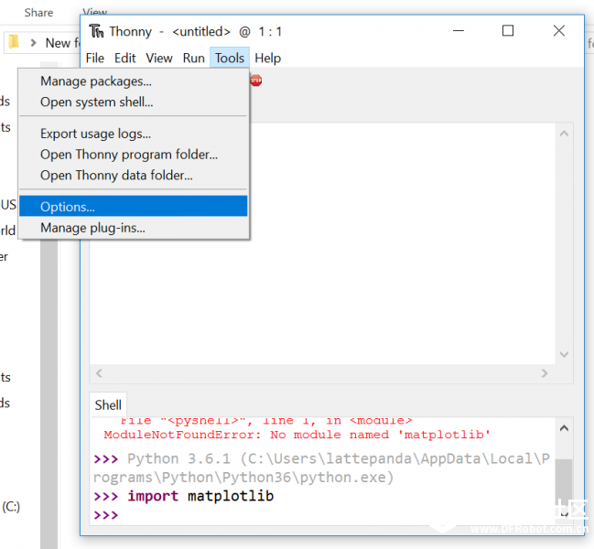
Task: Click the ModuleNotFoundError message in Shell
Action: tap(297, 435)
